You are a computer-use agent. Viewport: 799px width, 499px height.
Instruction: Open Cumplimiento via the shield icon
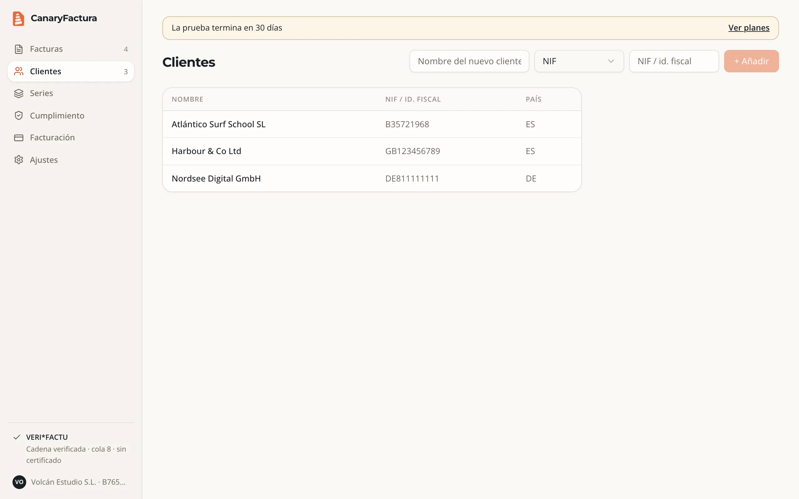click(x=19, y=115)
